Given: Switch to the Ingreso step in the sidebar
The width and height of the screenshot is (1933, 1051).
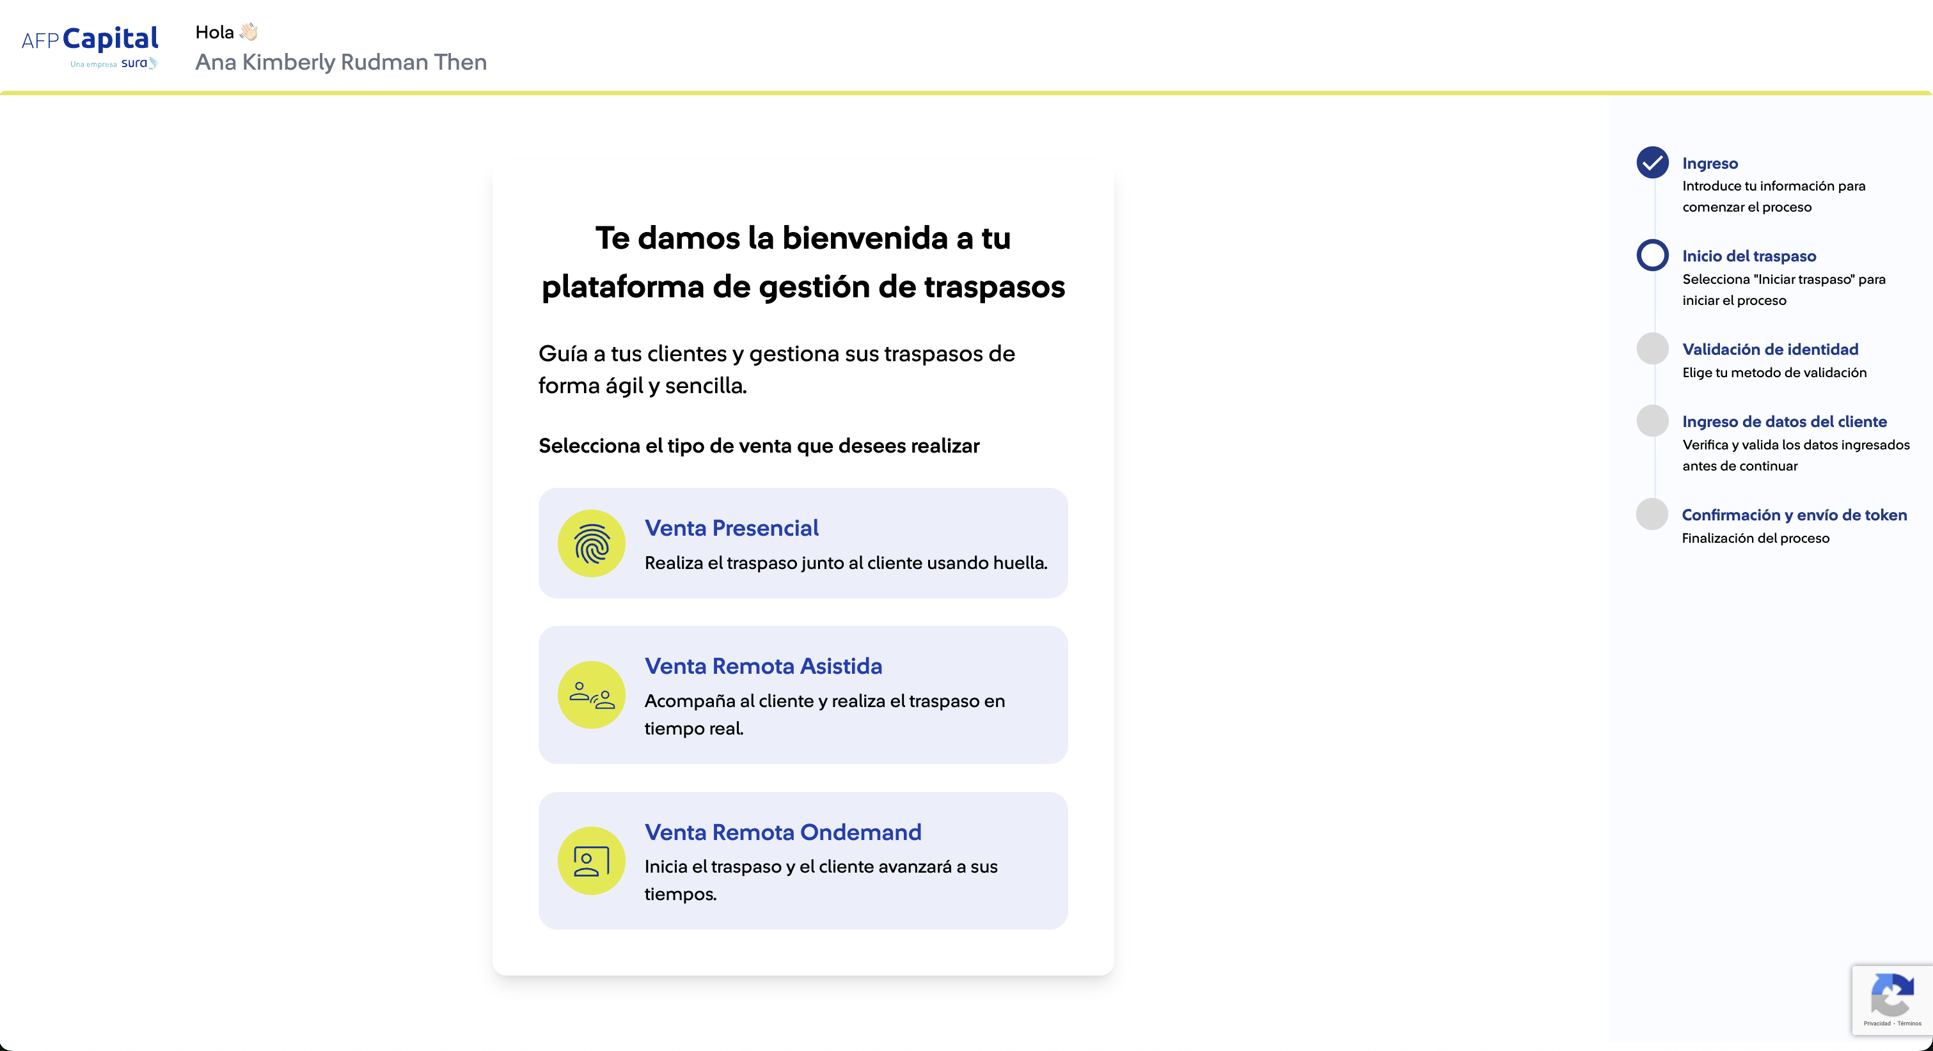Looking at the screenshot, I should click(x=1710, y=163).
